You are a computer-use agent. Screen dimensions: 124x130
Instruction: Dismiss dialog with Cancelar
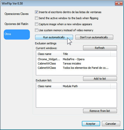pos(111,124)
